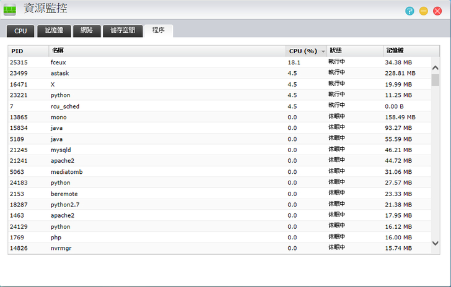This screenshot has width=451, height=287.
Task: Select the 程序 tab
Action: point(159,31)
